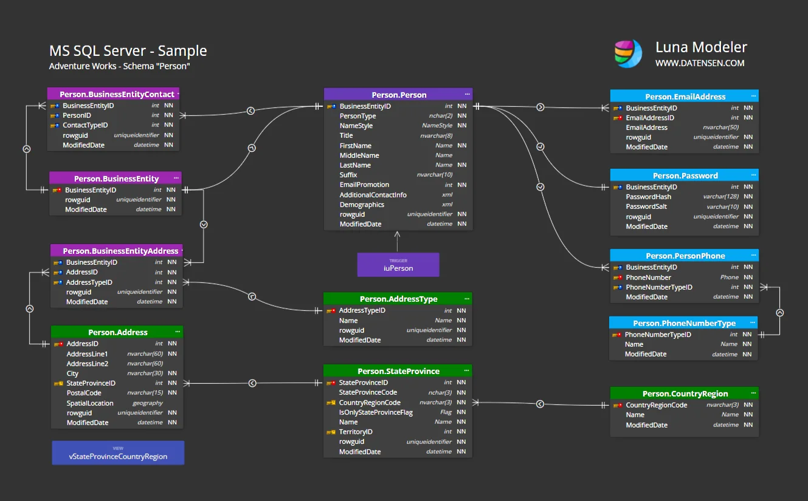Click the MiddleName column in Person.Person

(x=398, y=155)
